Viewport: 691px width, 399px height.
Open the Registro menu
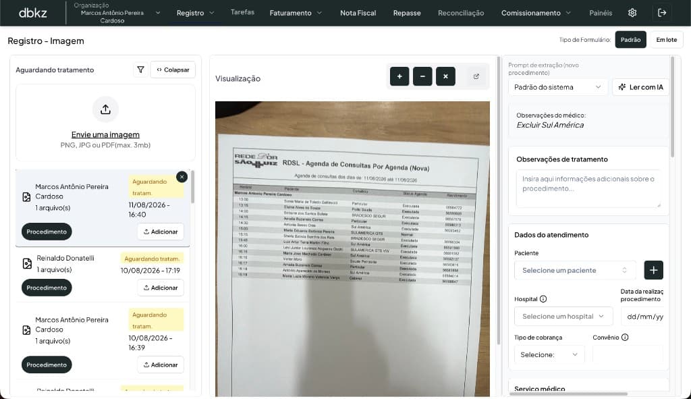195,13
